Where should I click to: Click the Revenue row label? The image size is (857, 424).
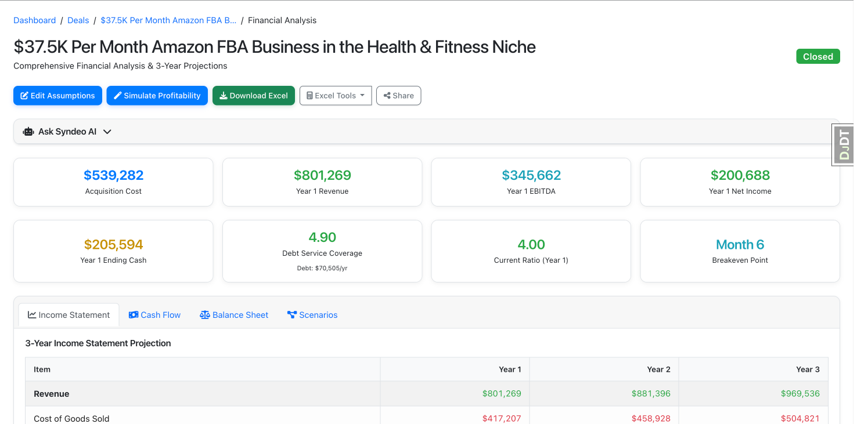(52, 394)
